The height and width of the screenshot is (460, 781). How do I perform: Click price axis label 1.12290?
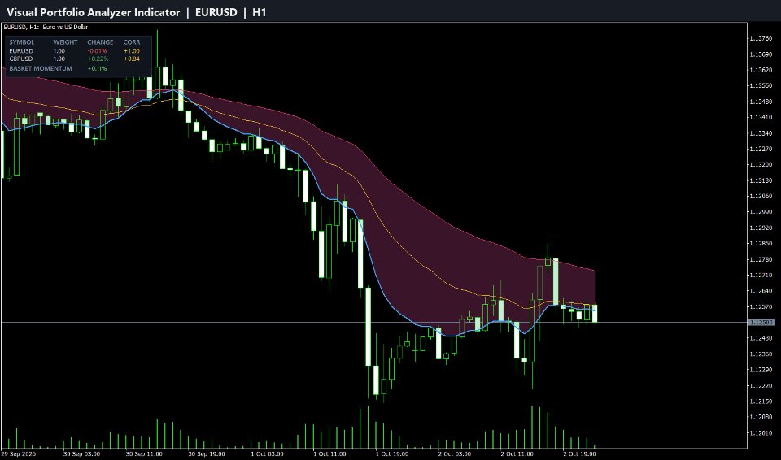point(762,370)
